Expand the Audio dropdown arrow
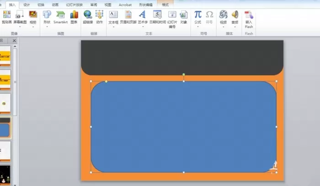Screen dimensions: 320x186 (x=235, y=26)
